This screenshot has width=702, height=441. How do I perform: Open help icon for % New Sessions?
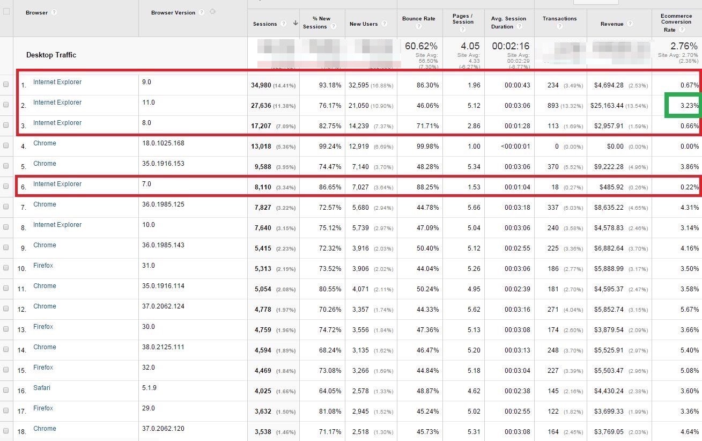(334, 26)
